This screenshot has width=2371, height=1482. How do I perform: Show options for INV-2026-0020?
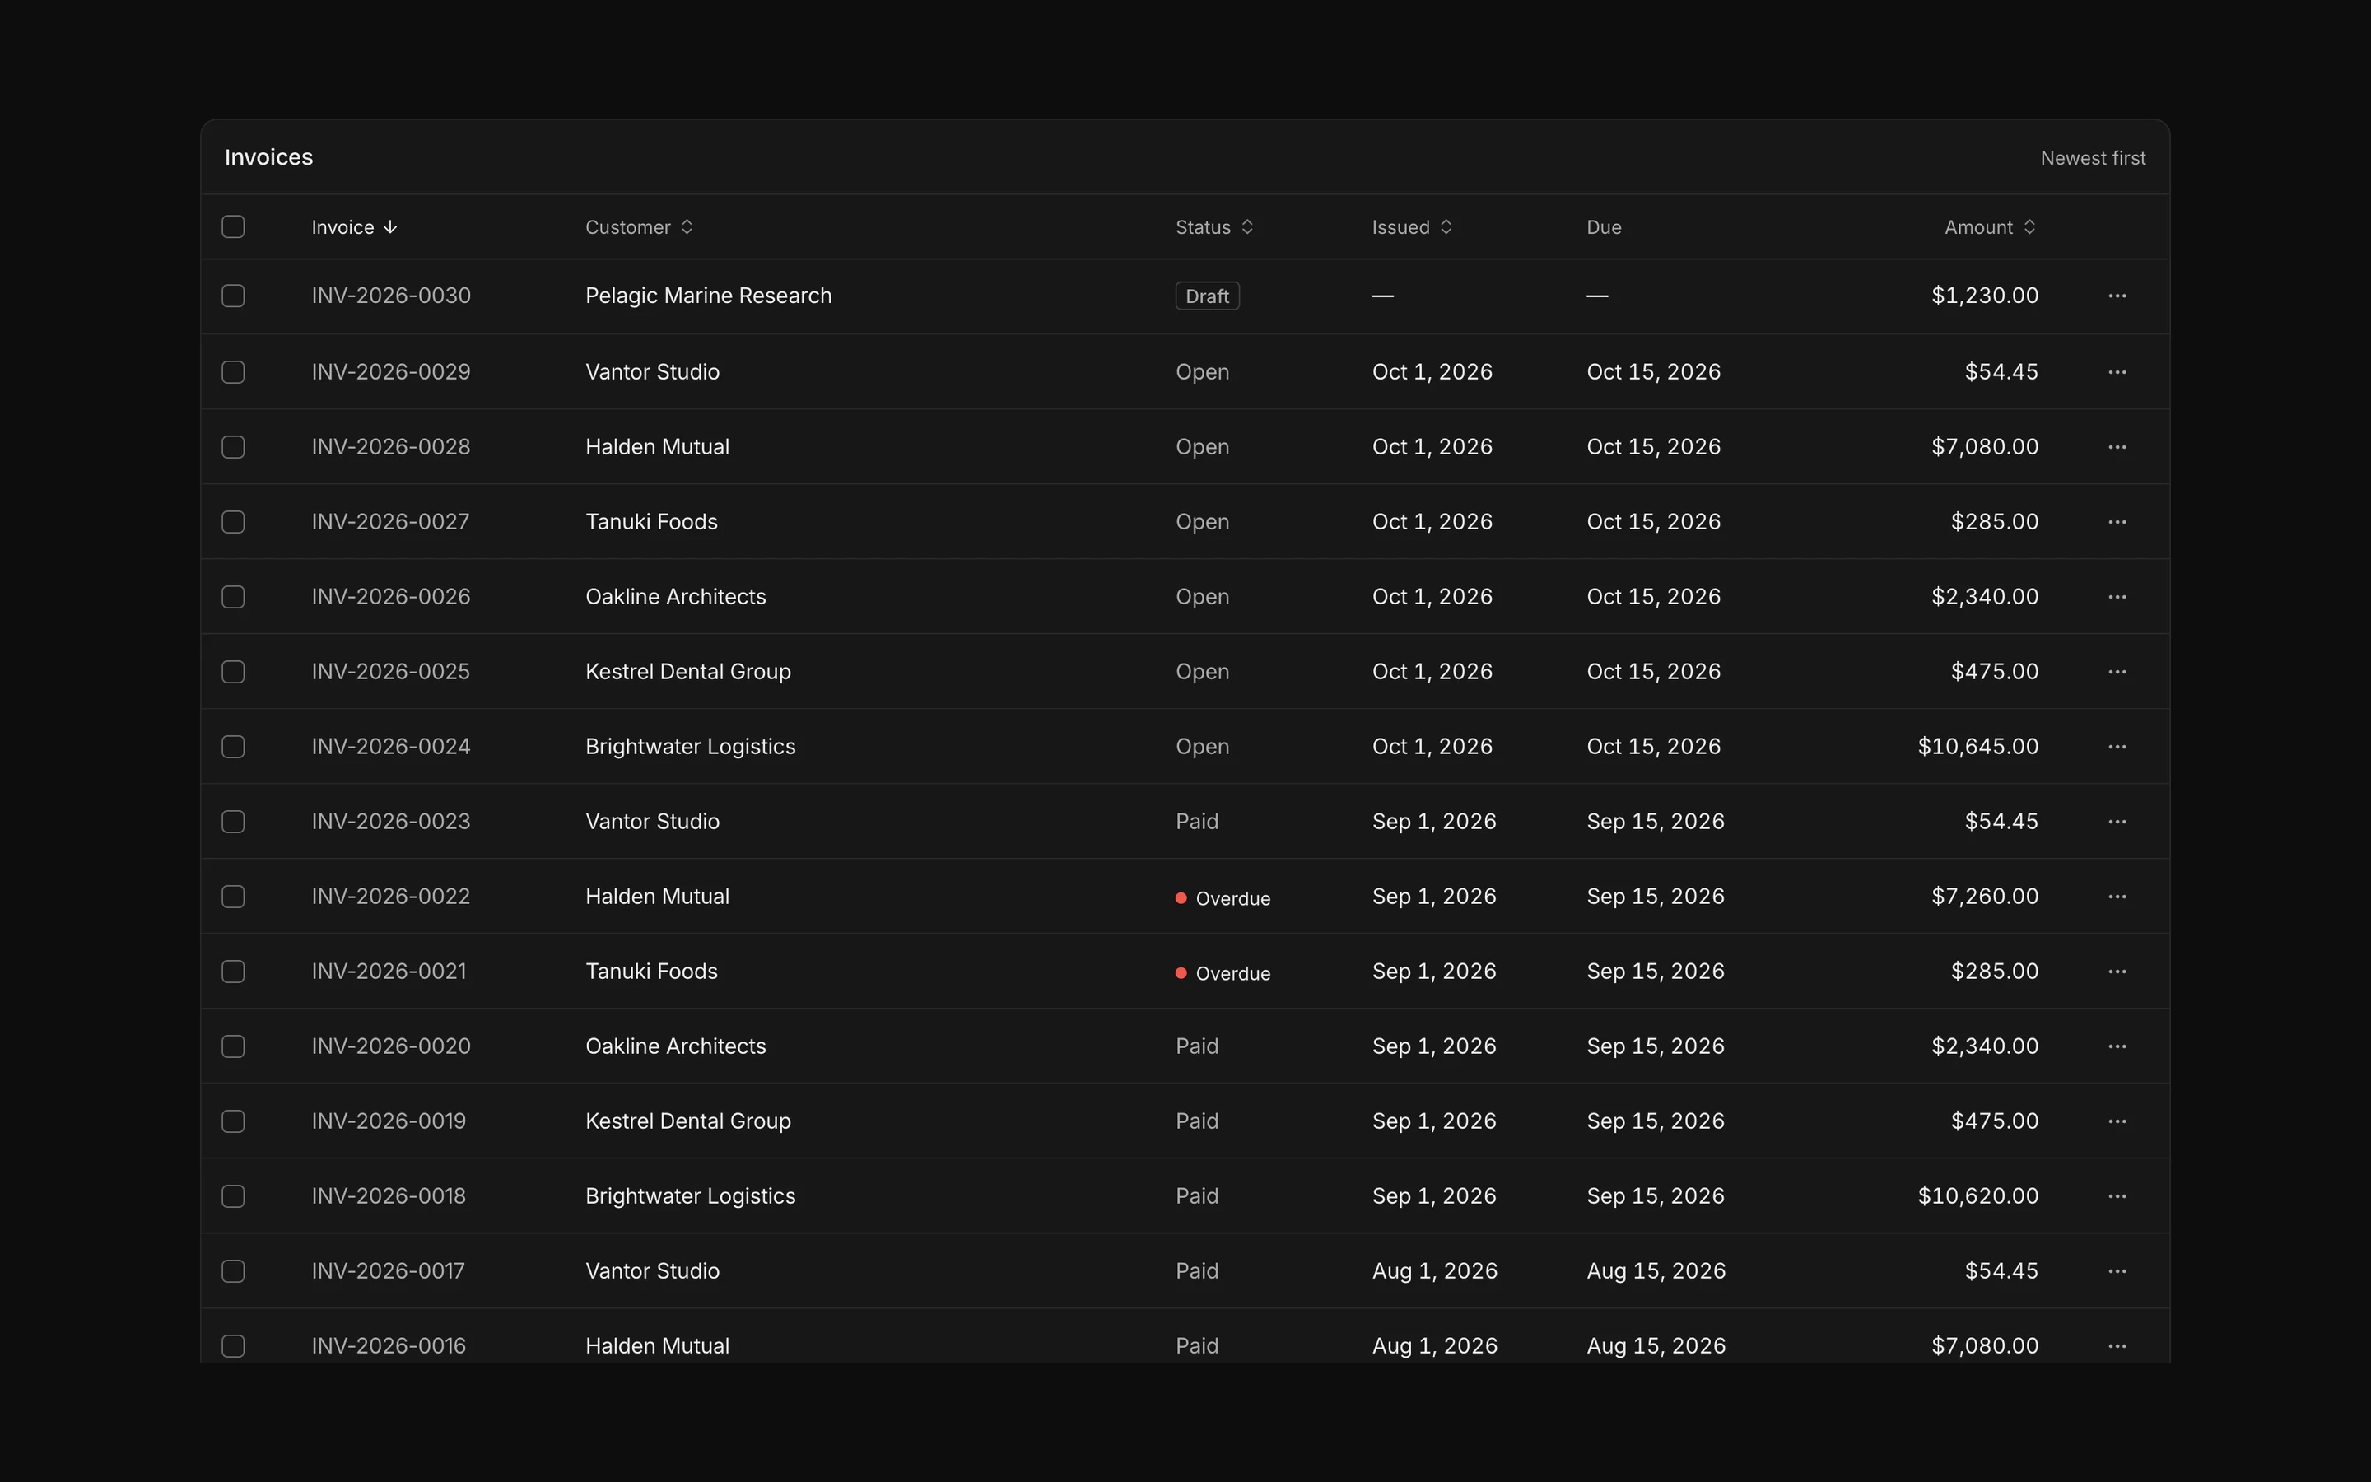pos(2117,1046)
